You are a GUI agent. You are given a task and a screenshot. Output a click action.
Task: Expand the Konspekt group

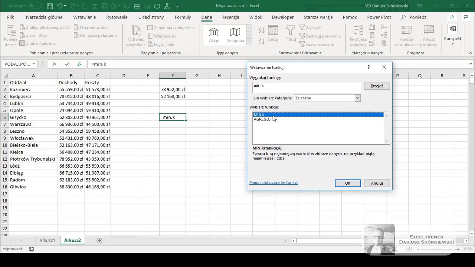point(452,35)
